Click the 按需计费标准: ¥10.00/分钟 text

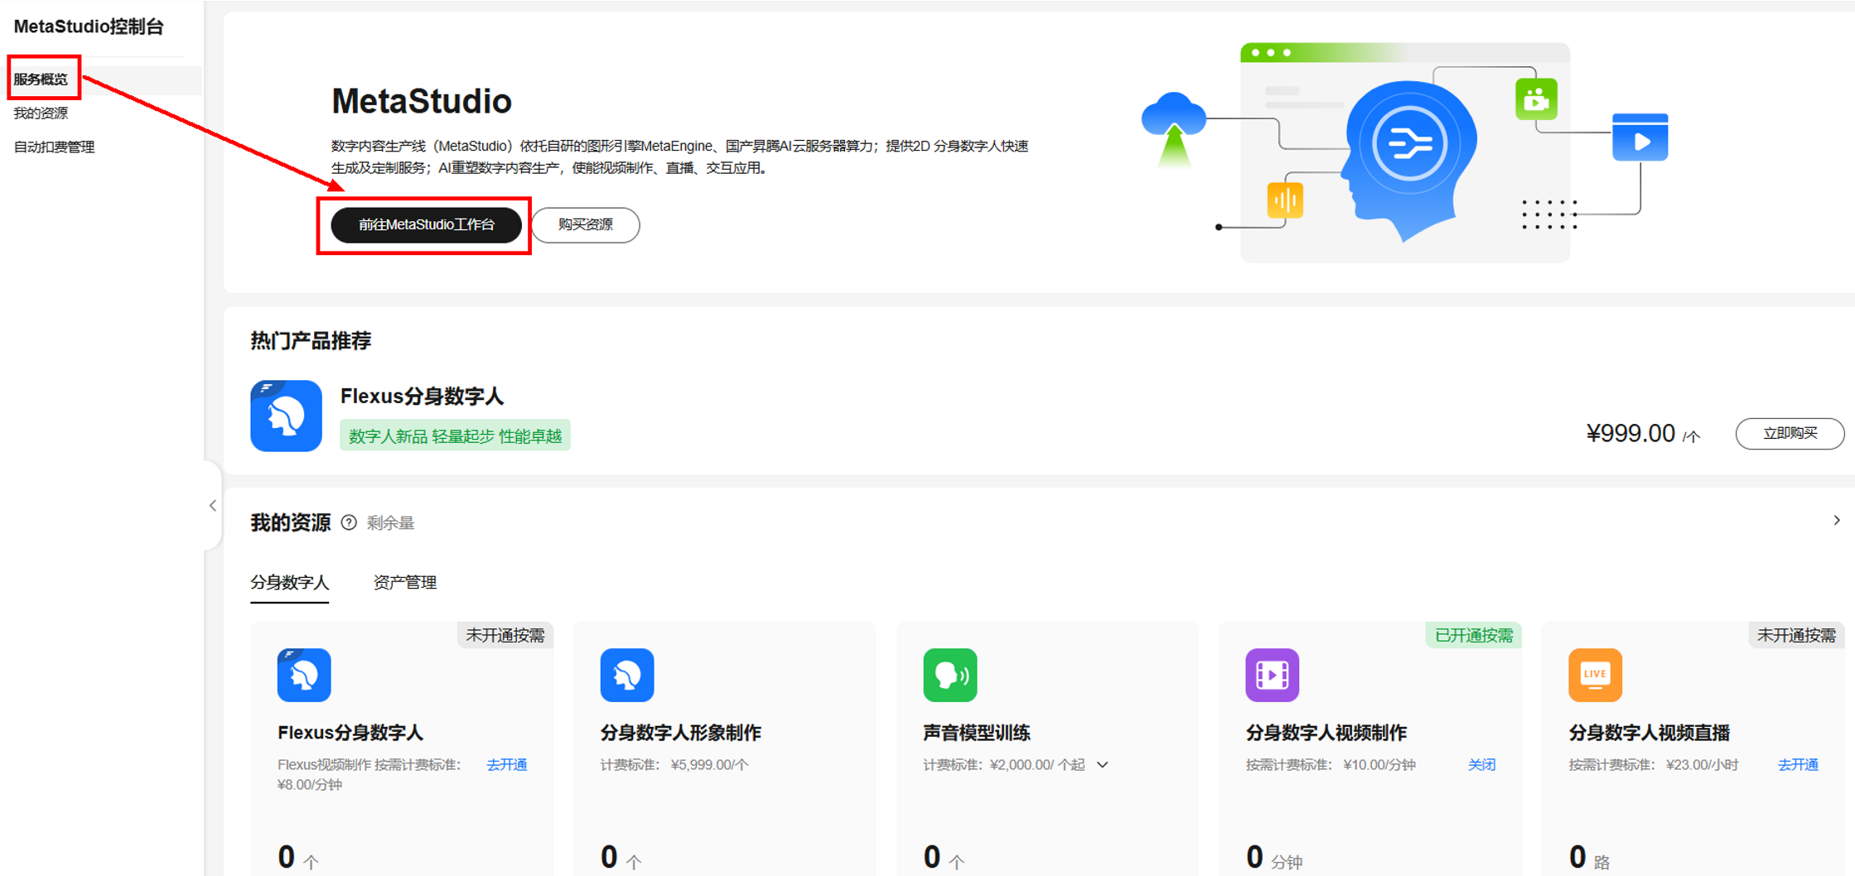[x=1331, y=765]
